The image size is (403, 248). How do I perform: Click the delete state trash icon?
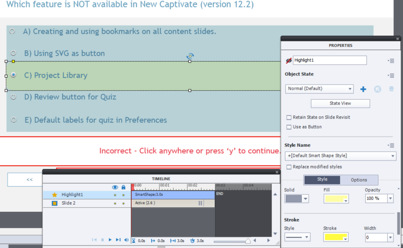click(391, 89)
